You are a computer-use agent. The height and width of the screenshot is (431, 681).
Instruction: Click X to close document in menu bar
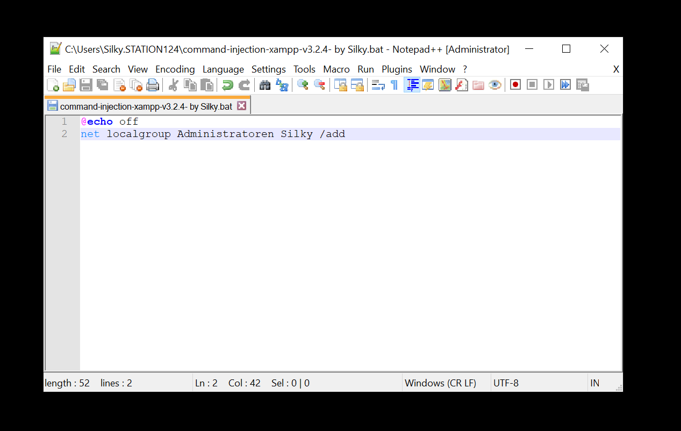pyautogui.click(x=616, y=69)
